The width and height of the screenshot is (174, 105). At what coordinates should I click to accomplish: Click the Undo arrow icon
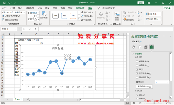(x=9, y=3)
